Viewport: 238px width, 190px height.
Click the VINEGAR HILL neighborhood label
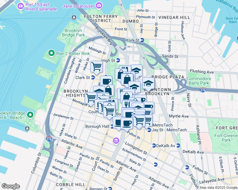(x=174, y=17)
